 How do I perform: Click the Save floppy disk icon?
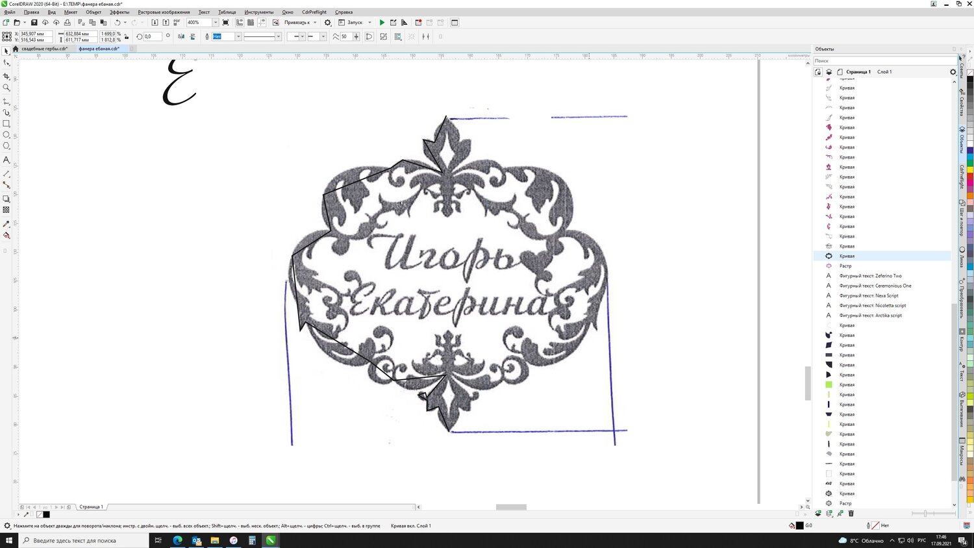(x=34, y=22)
